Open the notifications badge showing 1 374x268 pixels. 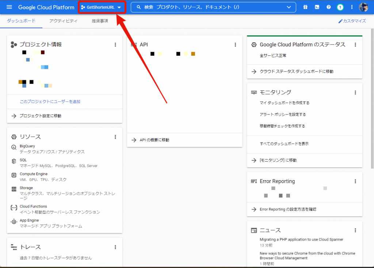click(x=340, y=7)
